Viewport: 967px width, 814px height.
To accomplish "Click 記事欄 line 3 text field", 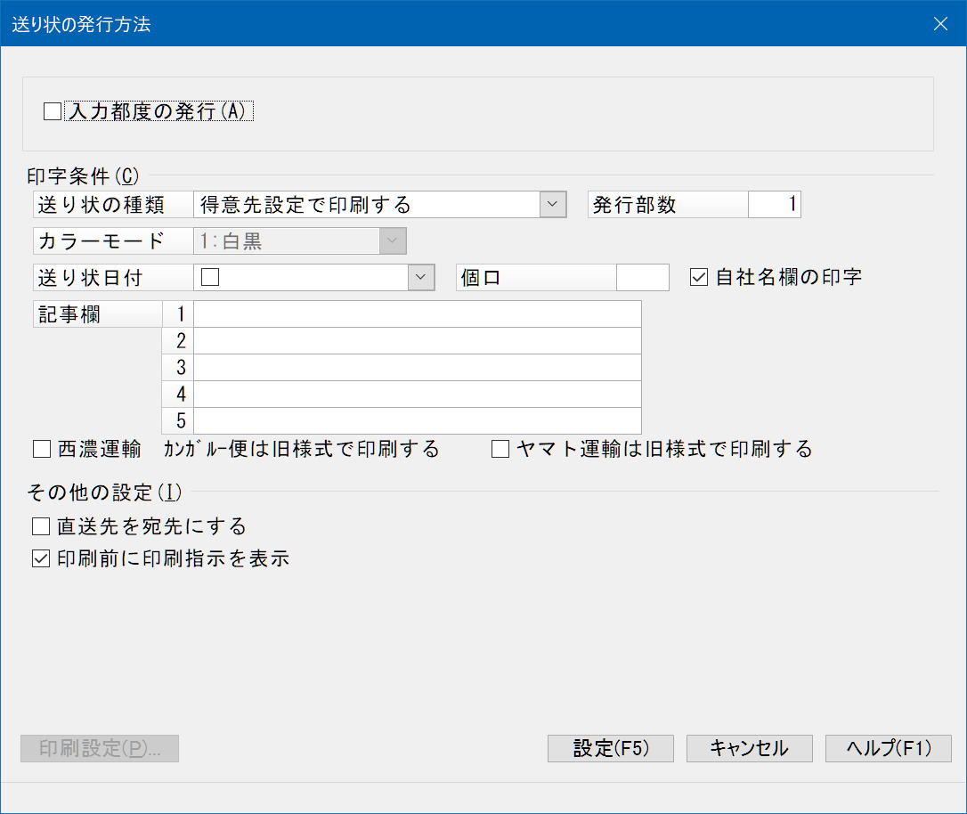I will 417,368.
